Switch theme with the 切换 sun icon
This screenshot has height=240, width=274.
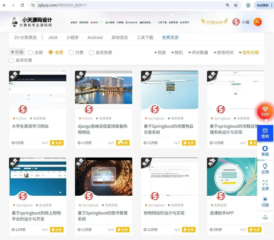coord(265,199)
